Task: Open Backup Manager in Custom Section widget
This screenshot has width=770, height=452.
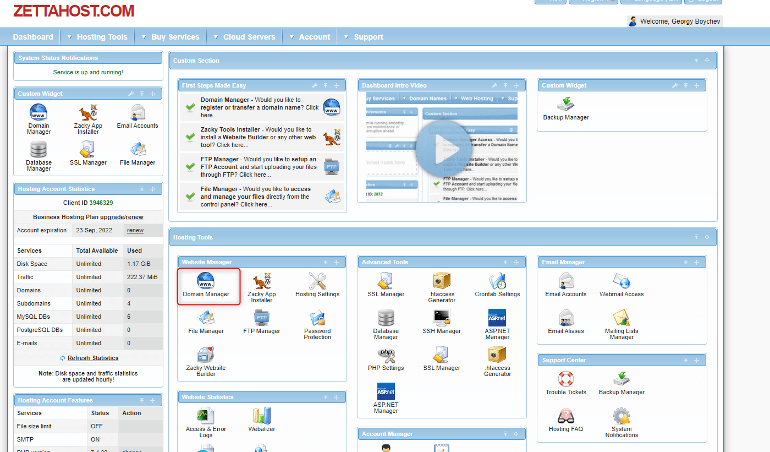Action: 566,108
